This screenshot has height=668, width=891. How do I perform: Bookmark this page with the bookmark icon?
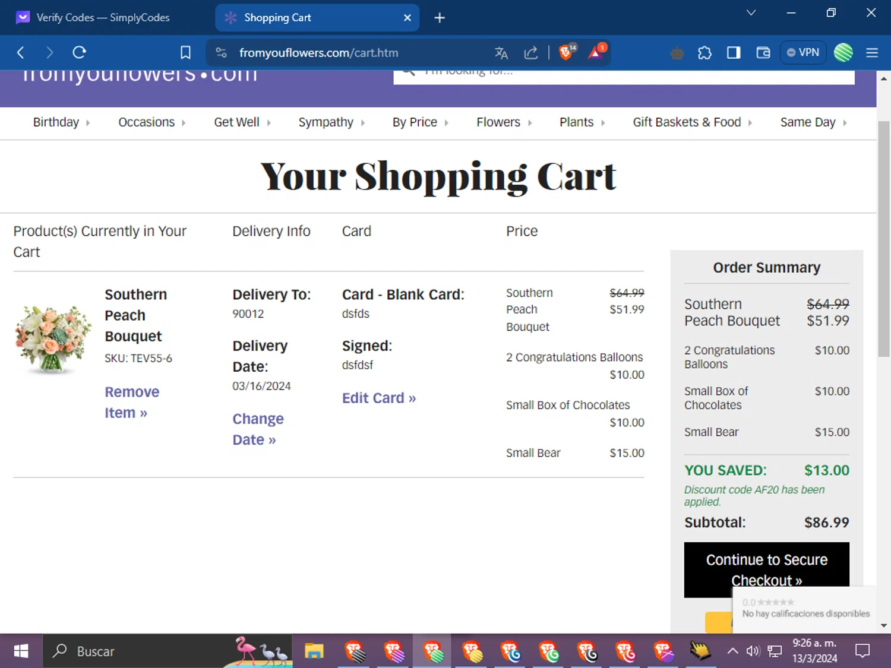[185, 53]
